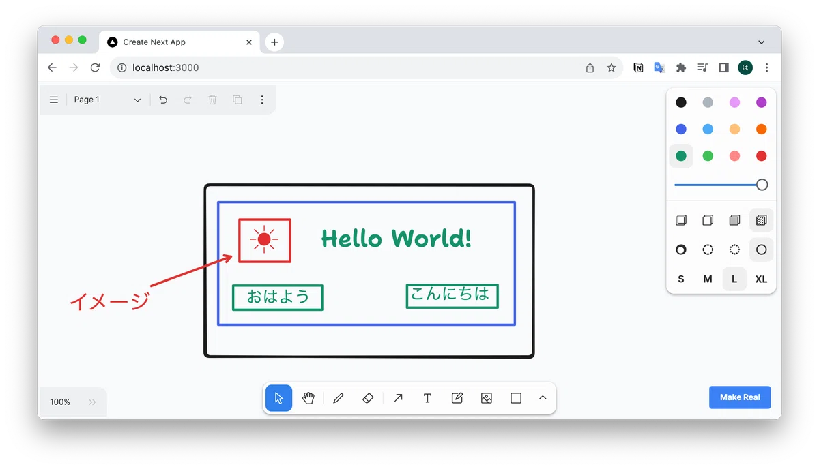Image resolution: width=819 pixels, height=469 pixels.
Task: Set fill style to solid
Action: [734, 220]
